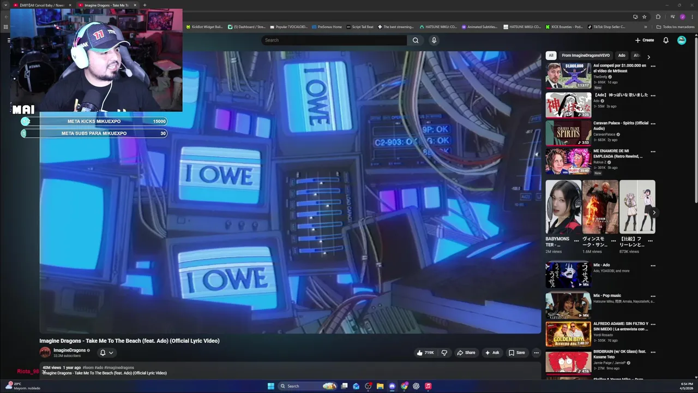Open File Explorer from taskbar

point(380,386)
